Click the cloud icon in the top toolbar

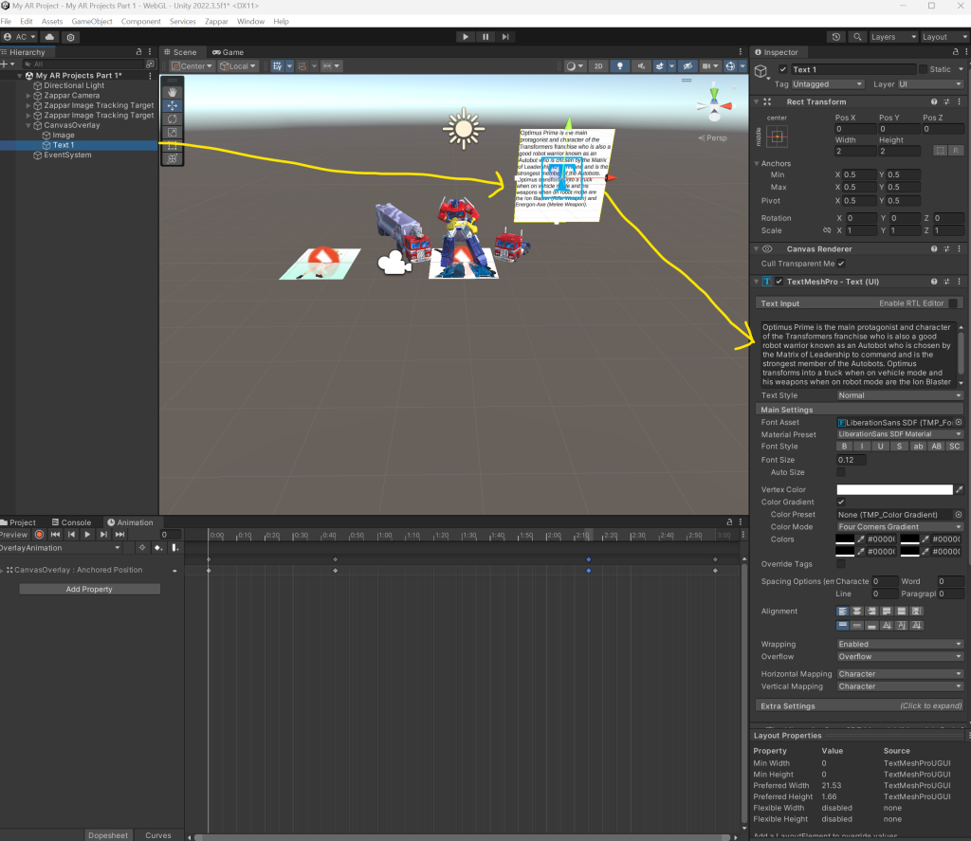click(49, 37)
